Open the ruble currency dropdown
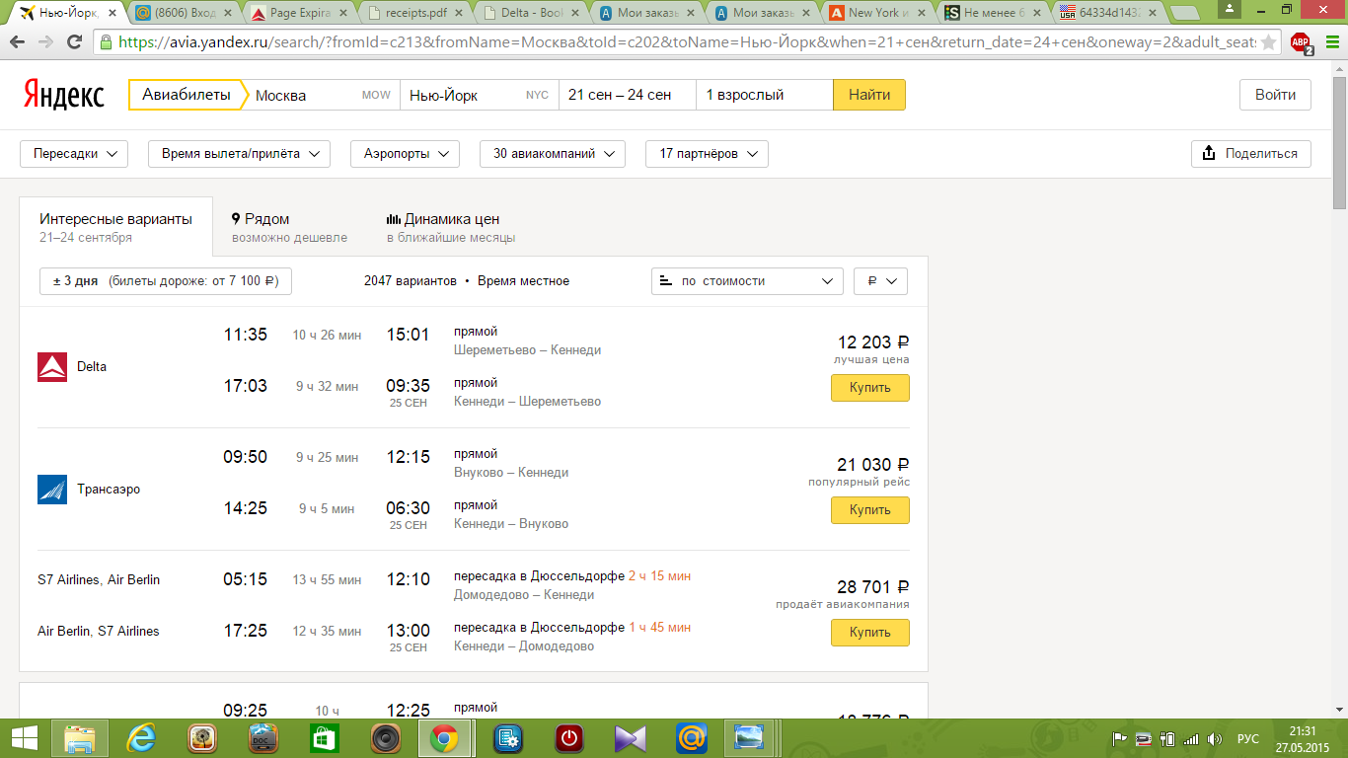 pos(880,281)
